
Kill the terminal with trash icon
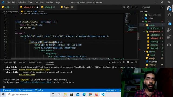point(128,62)
